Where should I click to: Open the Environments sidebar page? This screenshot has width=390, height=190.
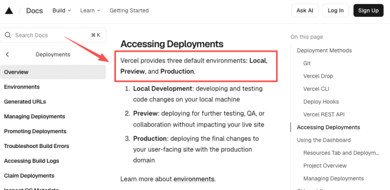click(22, 87)
